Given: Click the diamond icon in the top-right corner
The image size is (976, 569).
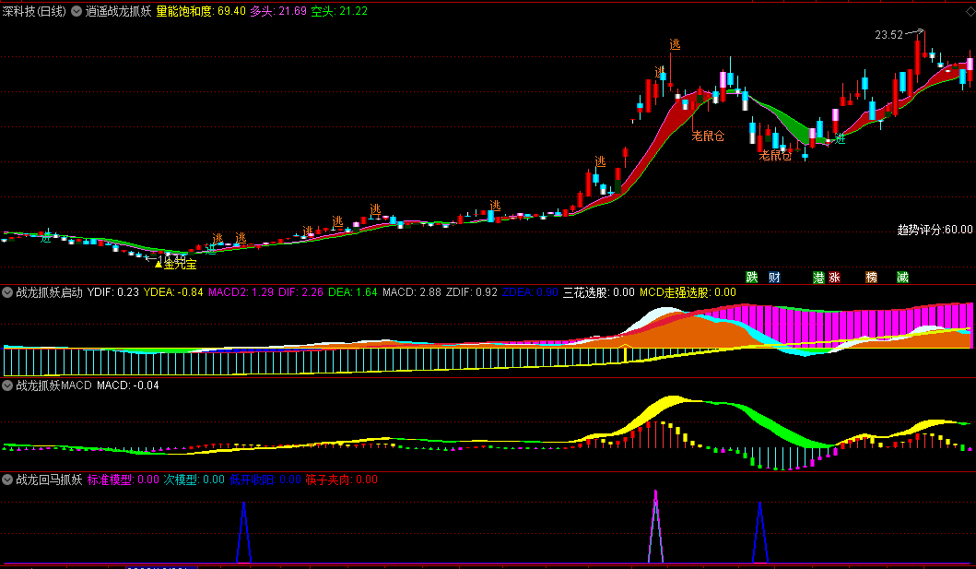Looking at the screenshot, I should [970, 10].
